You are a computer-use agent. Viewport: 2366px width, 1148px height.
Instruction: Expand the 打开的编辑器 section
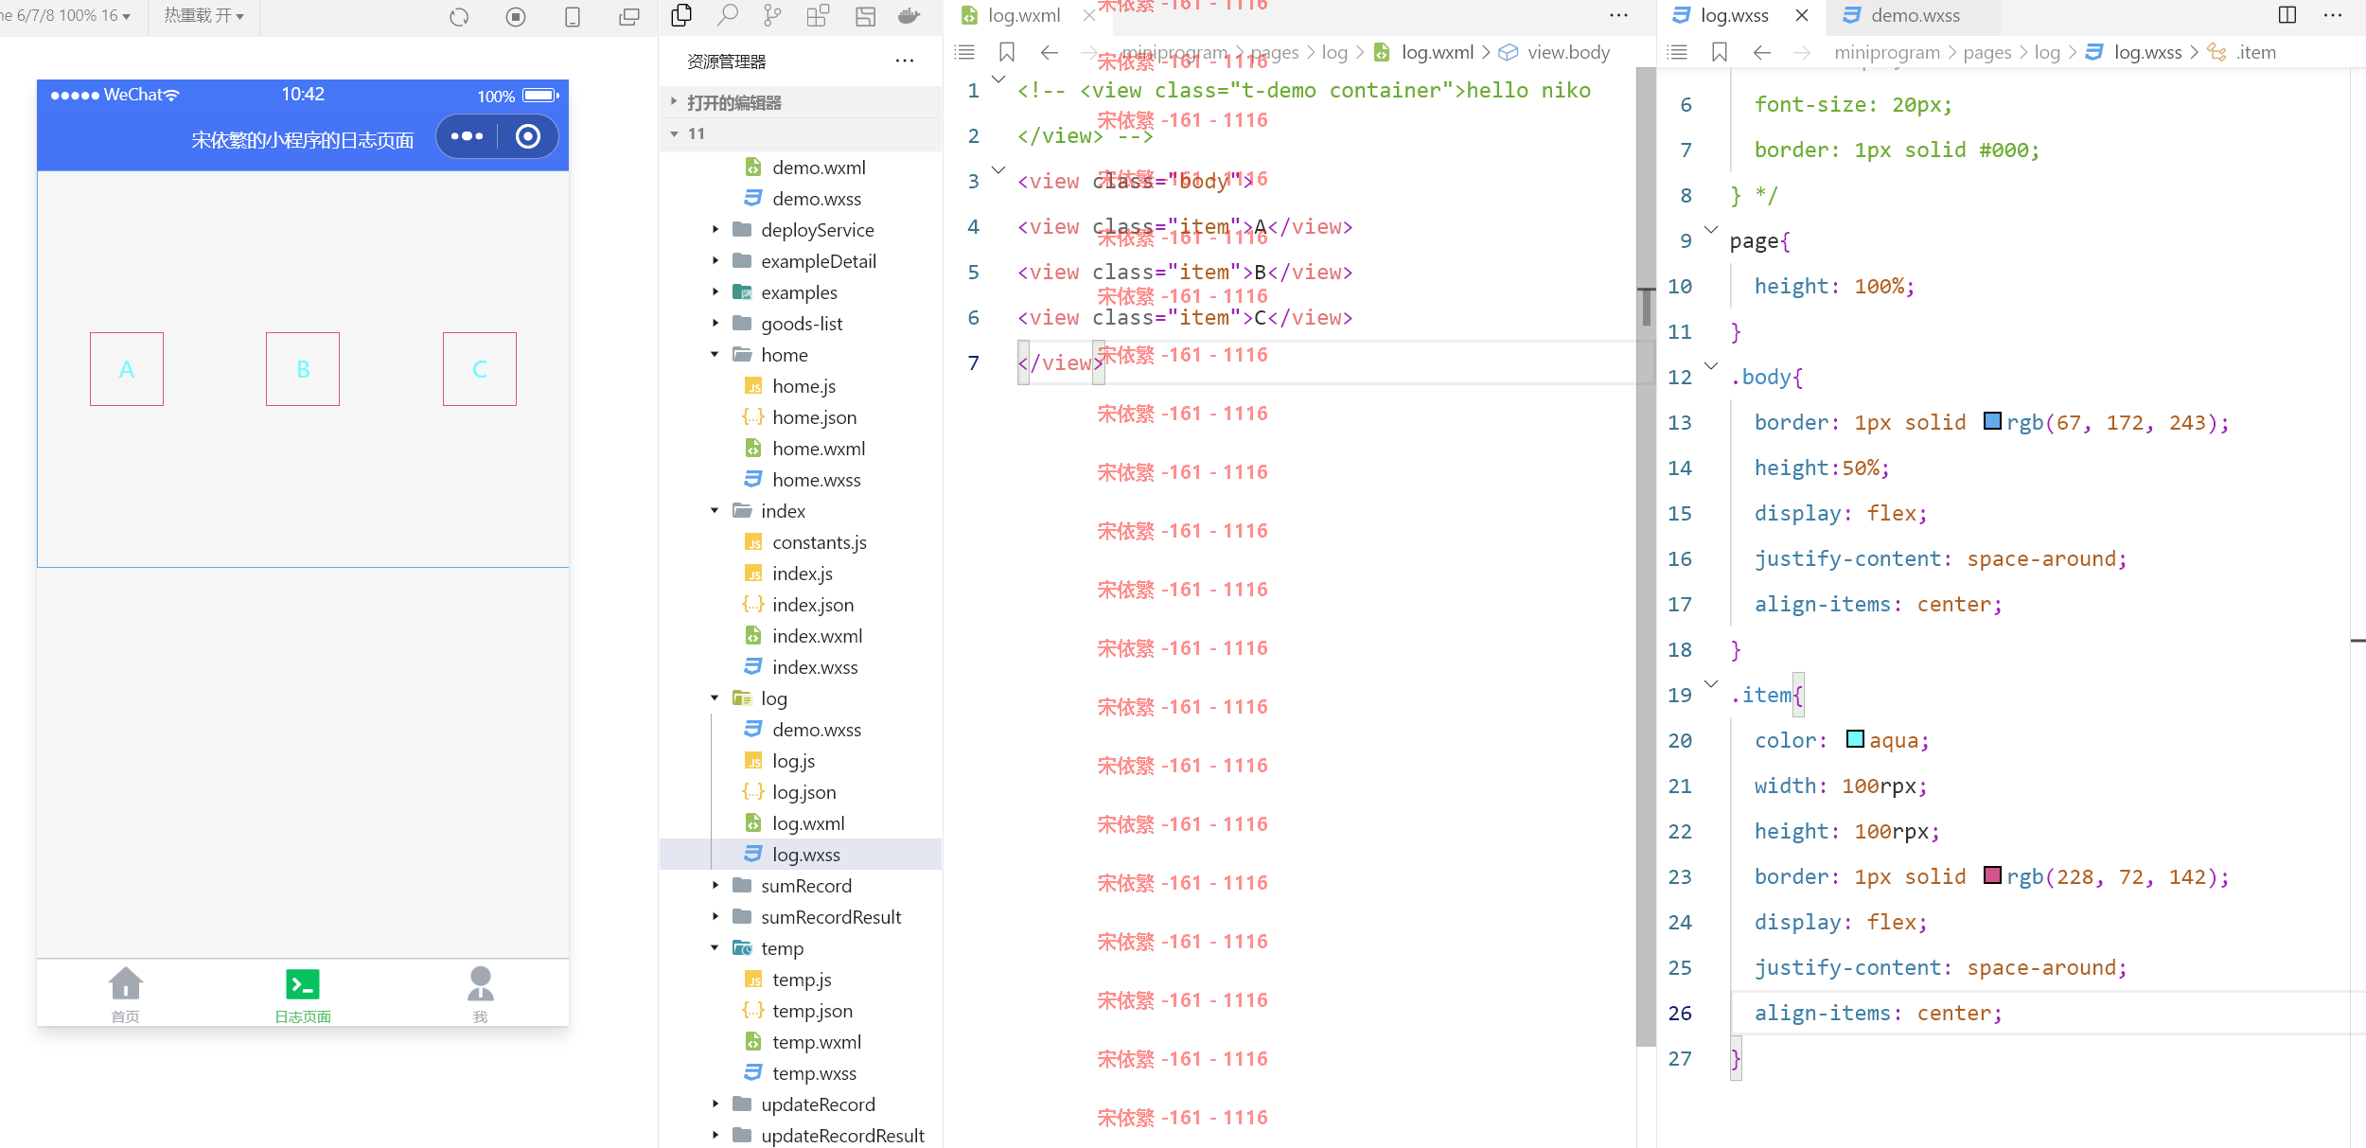[800, 102]
